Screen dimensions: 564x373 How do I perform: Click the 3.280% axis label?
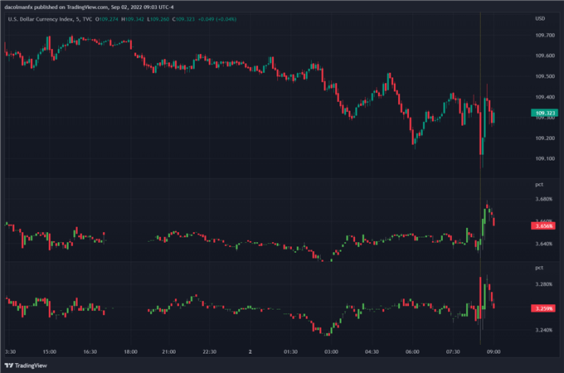point(543,283)
